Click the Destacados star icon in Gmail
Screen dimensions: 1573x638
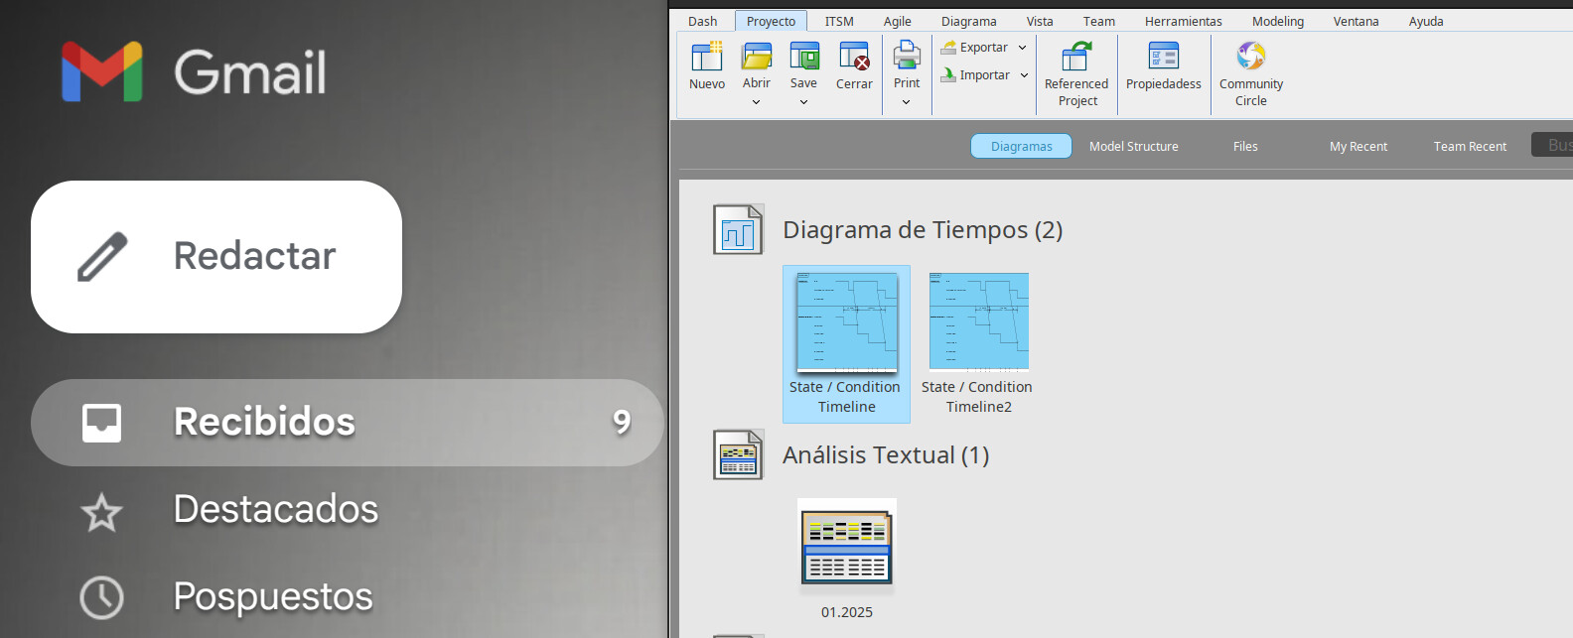pyautogui.click(x=101, y=512)
